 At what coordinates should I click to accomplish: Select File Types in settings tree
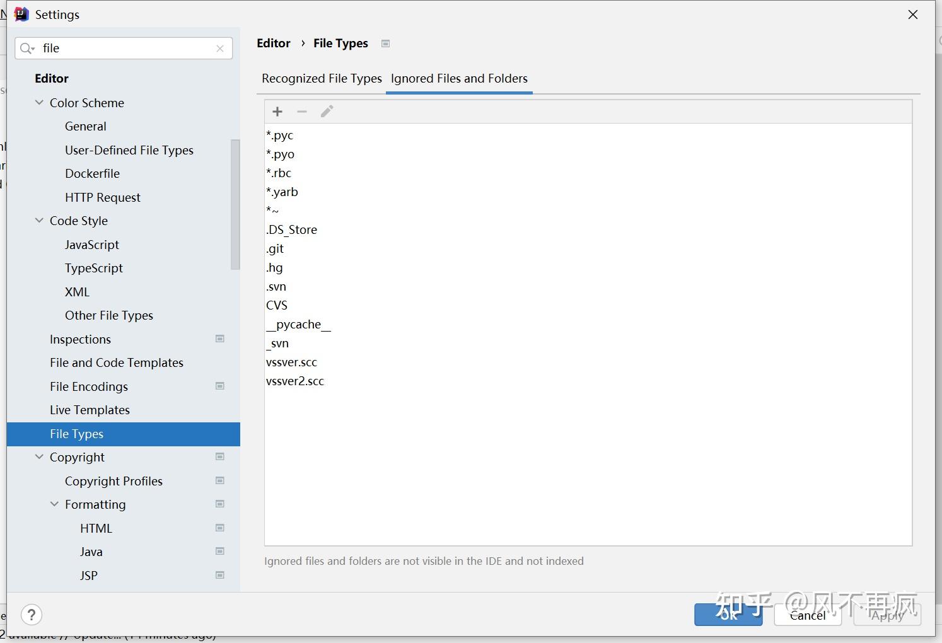click(124, 434)
